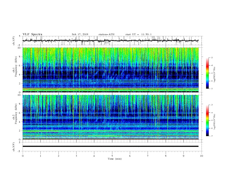This screenshot has width=227, height=175.
Task: Click the "-5" label on ch.2 colorbar
Action: [211, 120]
